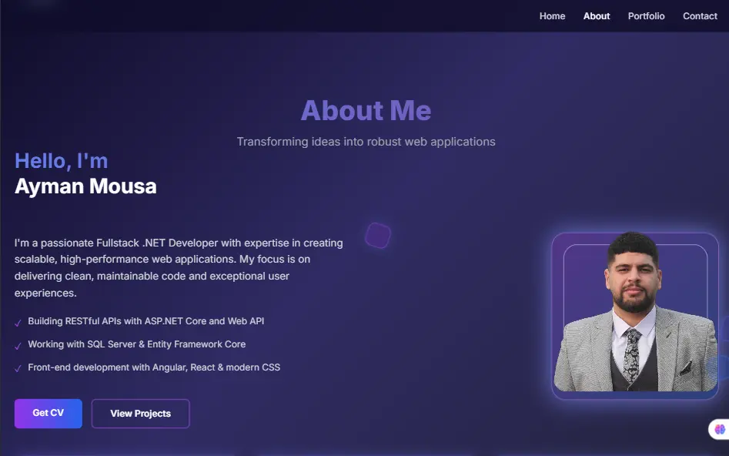Click the checkmark beside Working with SQL Server
The image size is (729, 456).
click(18, 346)
